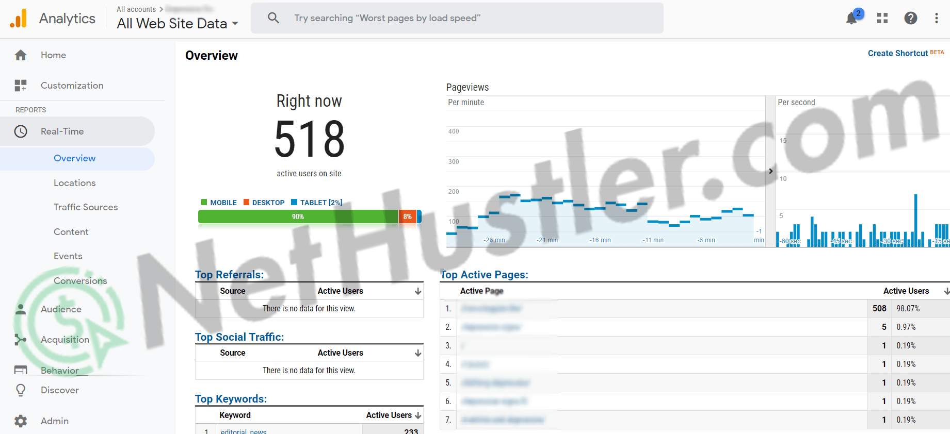Click the green 90% mobile bar segment
Screen dimensions: 950x434
click(298, 216)
